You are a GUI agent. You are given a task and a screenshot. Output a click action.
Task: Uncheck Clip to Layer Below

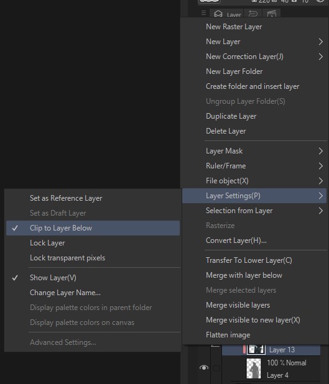pyautogui.click(x=93, y=228)
